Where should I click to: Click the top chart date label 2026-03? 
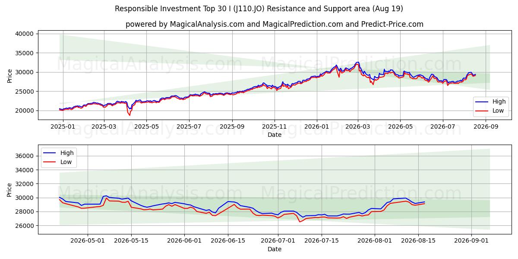pos(358,127)
